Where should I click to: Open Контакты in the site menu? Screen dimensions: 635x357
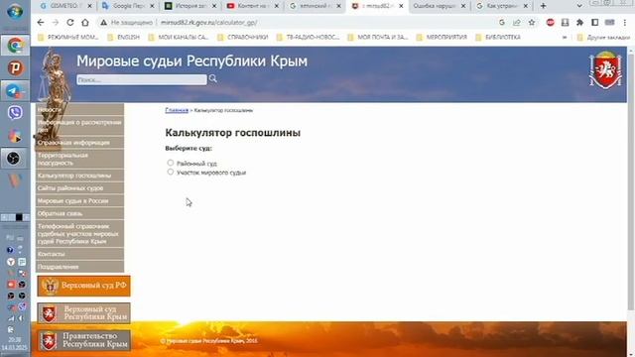(x=79, y=254)
